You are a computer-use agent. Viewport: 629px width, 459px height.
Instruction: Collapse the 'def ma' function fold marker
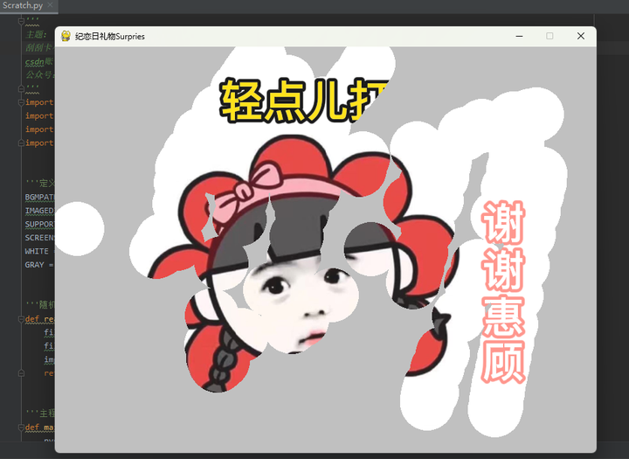[x=21, y=428]
